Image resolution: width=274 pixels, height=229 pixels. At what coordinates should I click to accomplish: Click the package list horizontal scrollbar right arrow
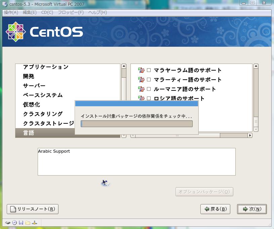point(250,136)
